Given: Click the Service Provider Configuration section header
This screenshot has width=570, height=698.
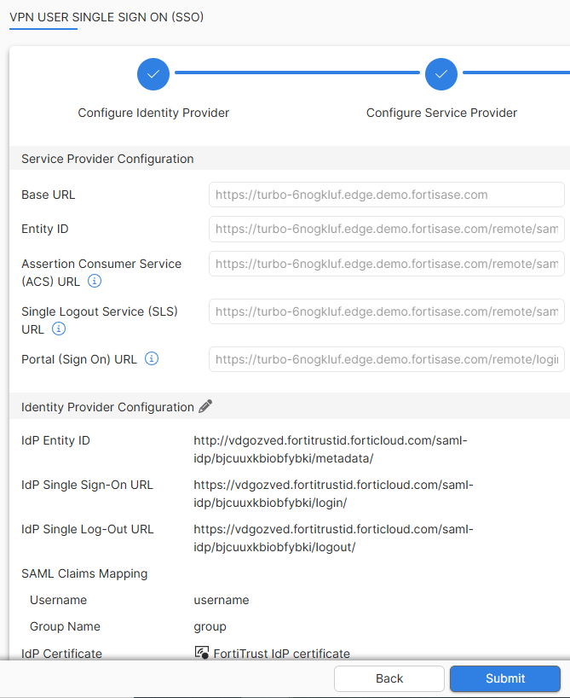Looking at the screenshot, I should click(107, 159).
